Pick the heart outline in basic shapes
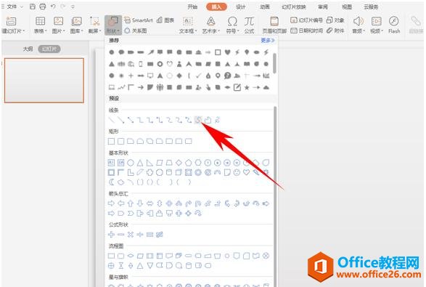This screenshot has height=287, width=426. tap(247, 172)
